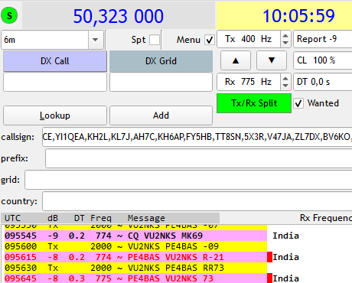352x283 pixels.
Task: Click the green S status indicator
Action: pos(9,15)
